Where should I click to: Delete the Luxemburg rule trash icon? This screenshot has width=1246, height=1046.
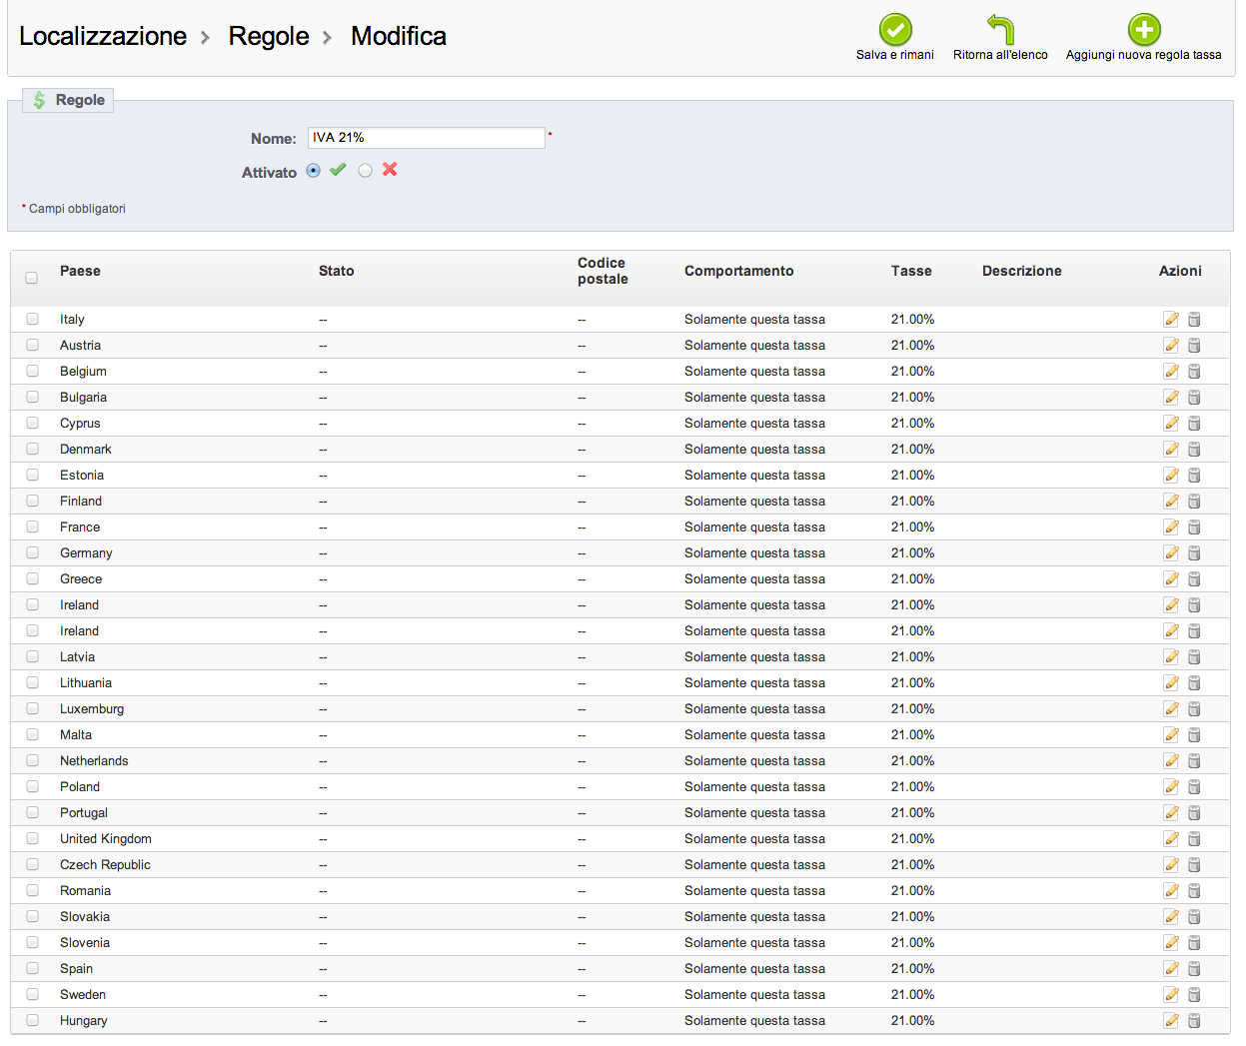point(1194,709)
